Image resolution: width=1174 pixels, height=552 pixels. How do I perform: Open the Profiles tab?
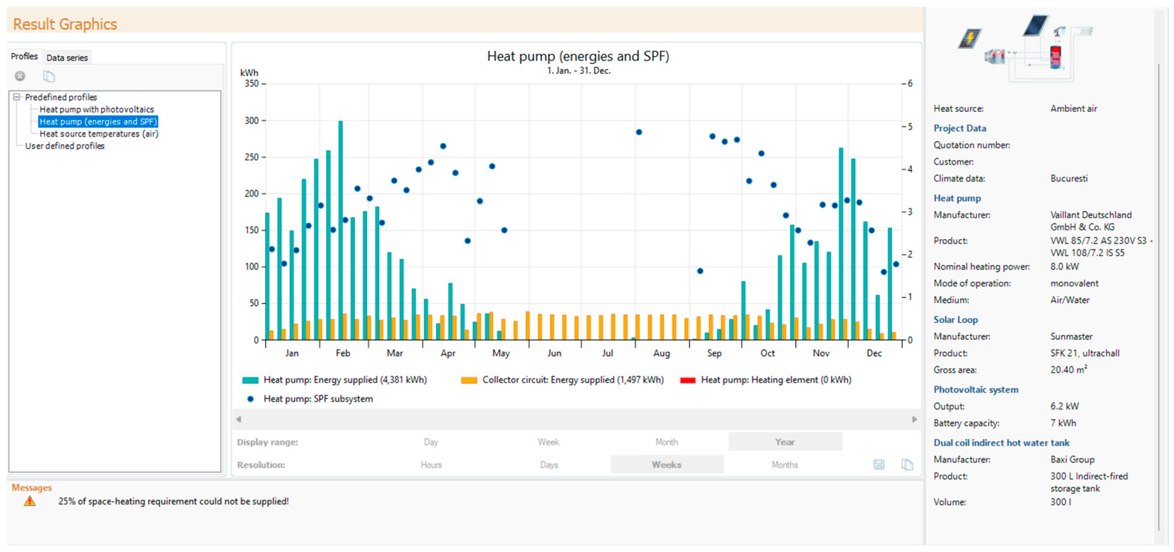(24, 57)
